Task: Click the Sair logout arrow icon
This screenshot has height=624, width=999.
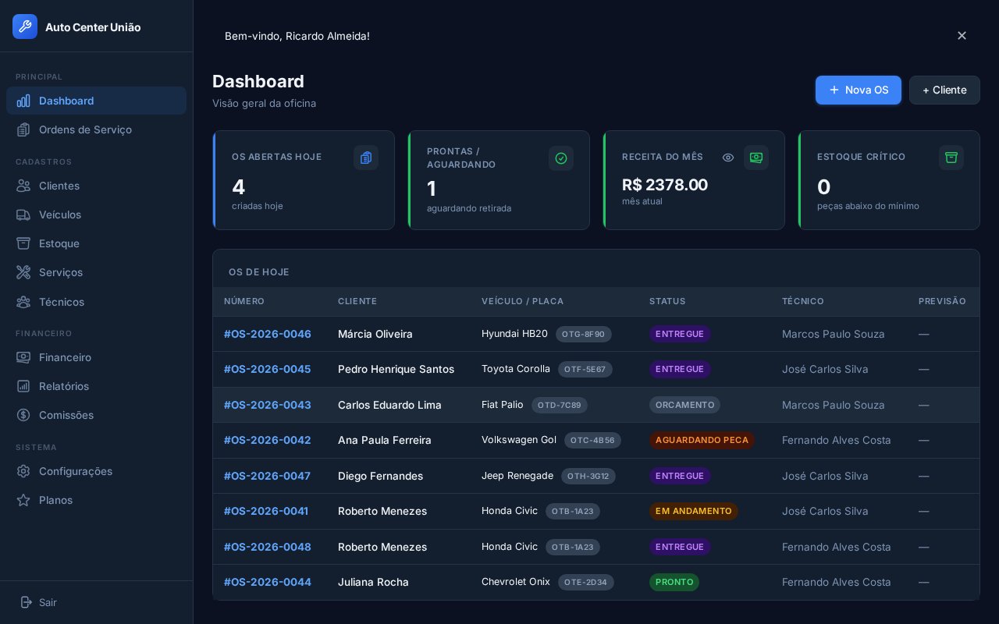Action: tap(27, 602)
